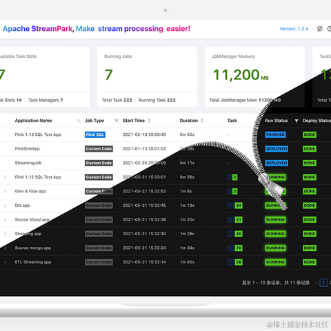Screen dimensions: 331x331
Task: Click DONE deploy status in first table row
Action: 310,134
